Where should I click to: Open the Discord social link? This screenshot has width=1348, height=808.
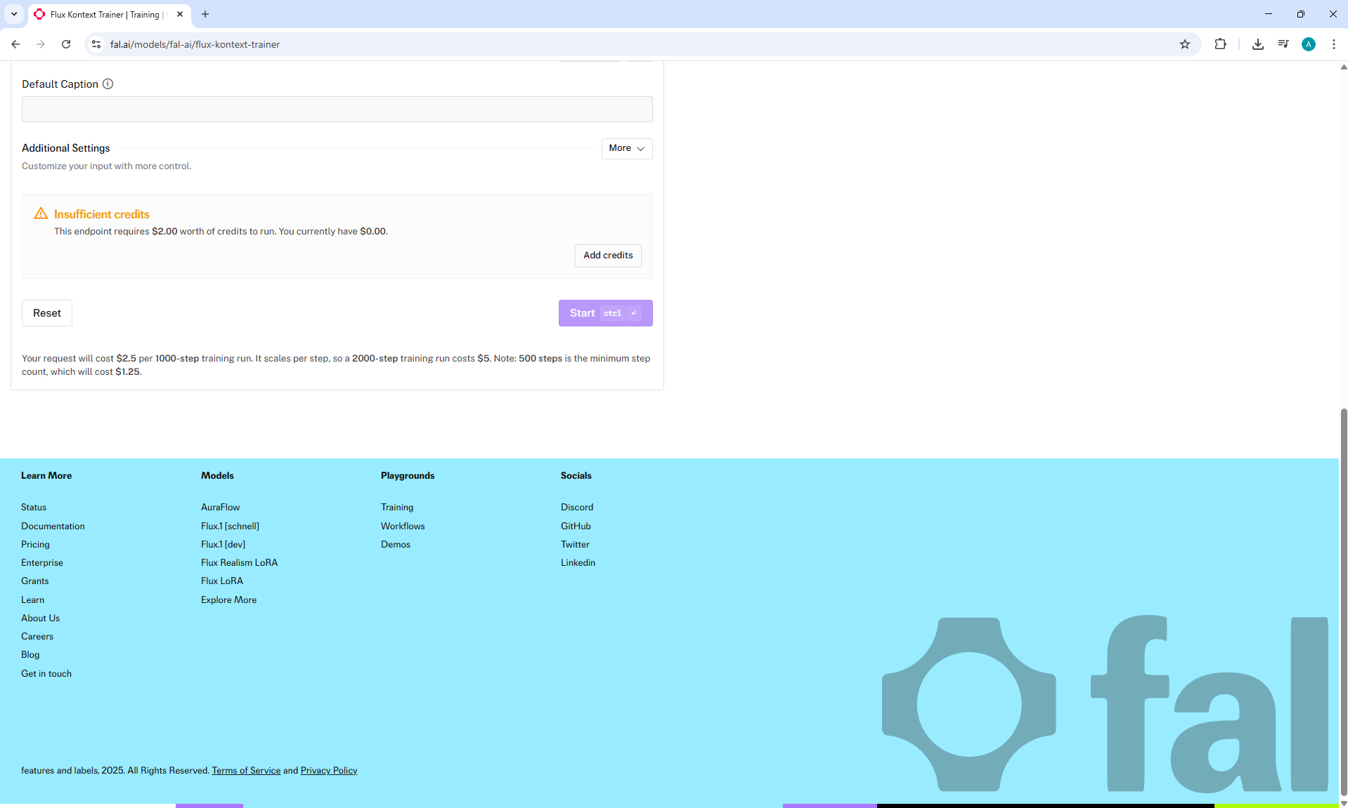(x=577, y=507)
